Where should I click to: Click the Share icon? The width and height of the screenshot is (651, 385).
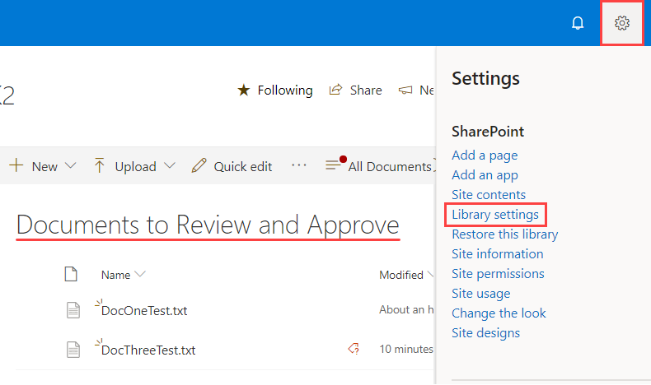point(335,90)
